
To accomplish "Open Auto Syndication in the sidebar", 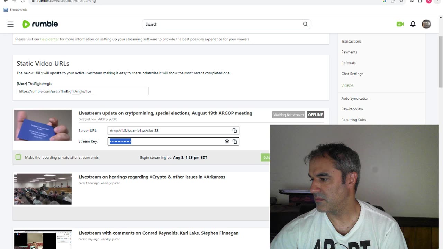I will [355, 98].
